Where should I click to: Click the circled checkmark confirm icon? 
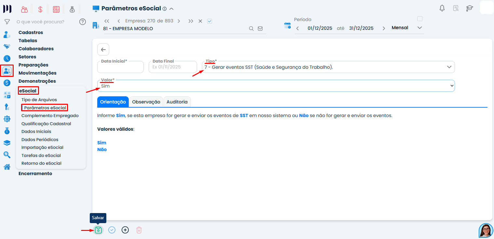112,230
